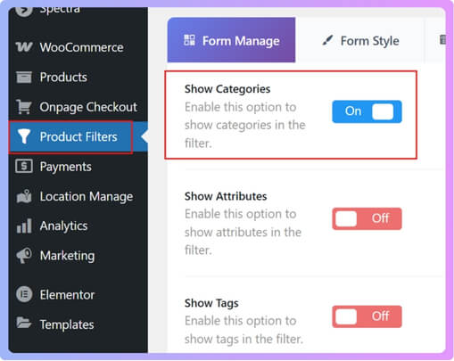
Task: Click the Product Filters funnel icon
Action: pyautogui.click(x=24, y=136)
